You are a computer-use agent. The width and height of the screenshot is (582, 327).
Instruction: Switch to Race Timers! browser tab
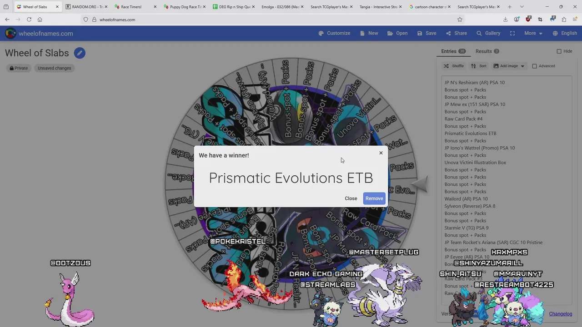(135, 7)
